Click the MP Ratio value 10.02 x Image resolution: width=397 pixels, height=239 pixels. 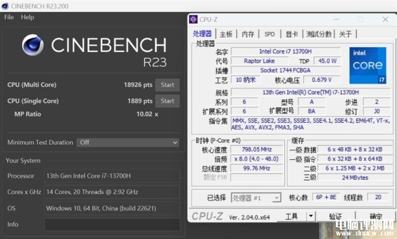click(x=147, y=114)
